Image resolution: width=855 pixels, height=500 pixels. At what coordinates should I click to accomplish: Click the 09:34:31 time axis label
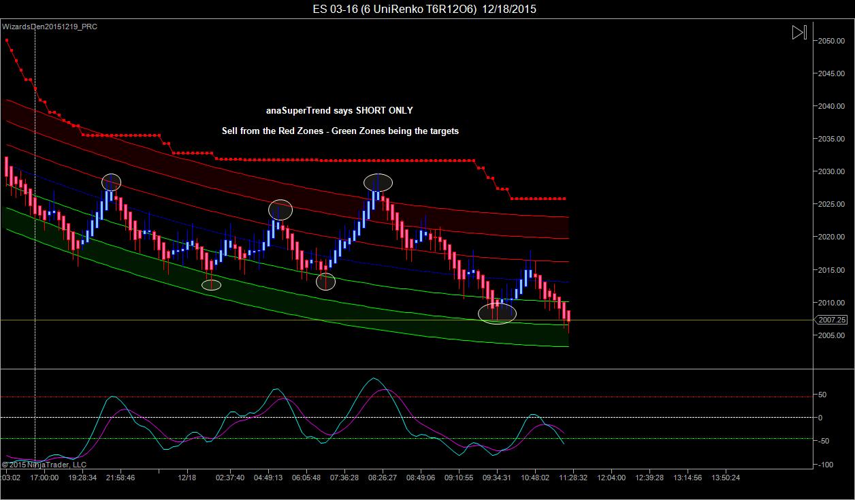point(497,478)
